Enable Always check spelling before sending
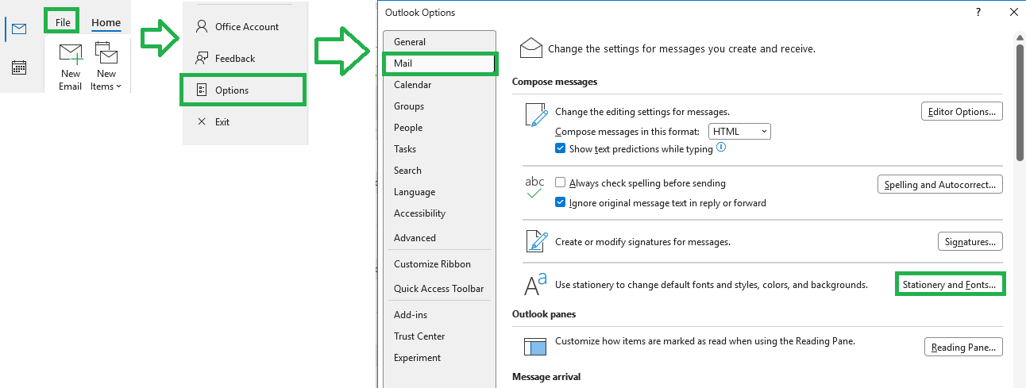 click(561, 182)
